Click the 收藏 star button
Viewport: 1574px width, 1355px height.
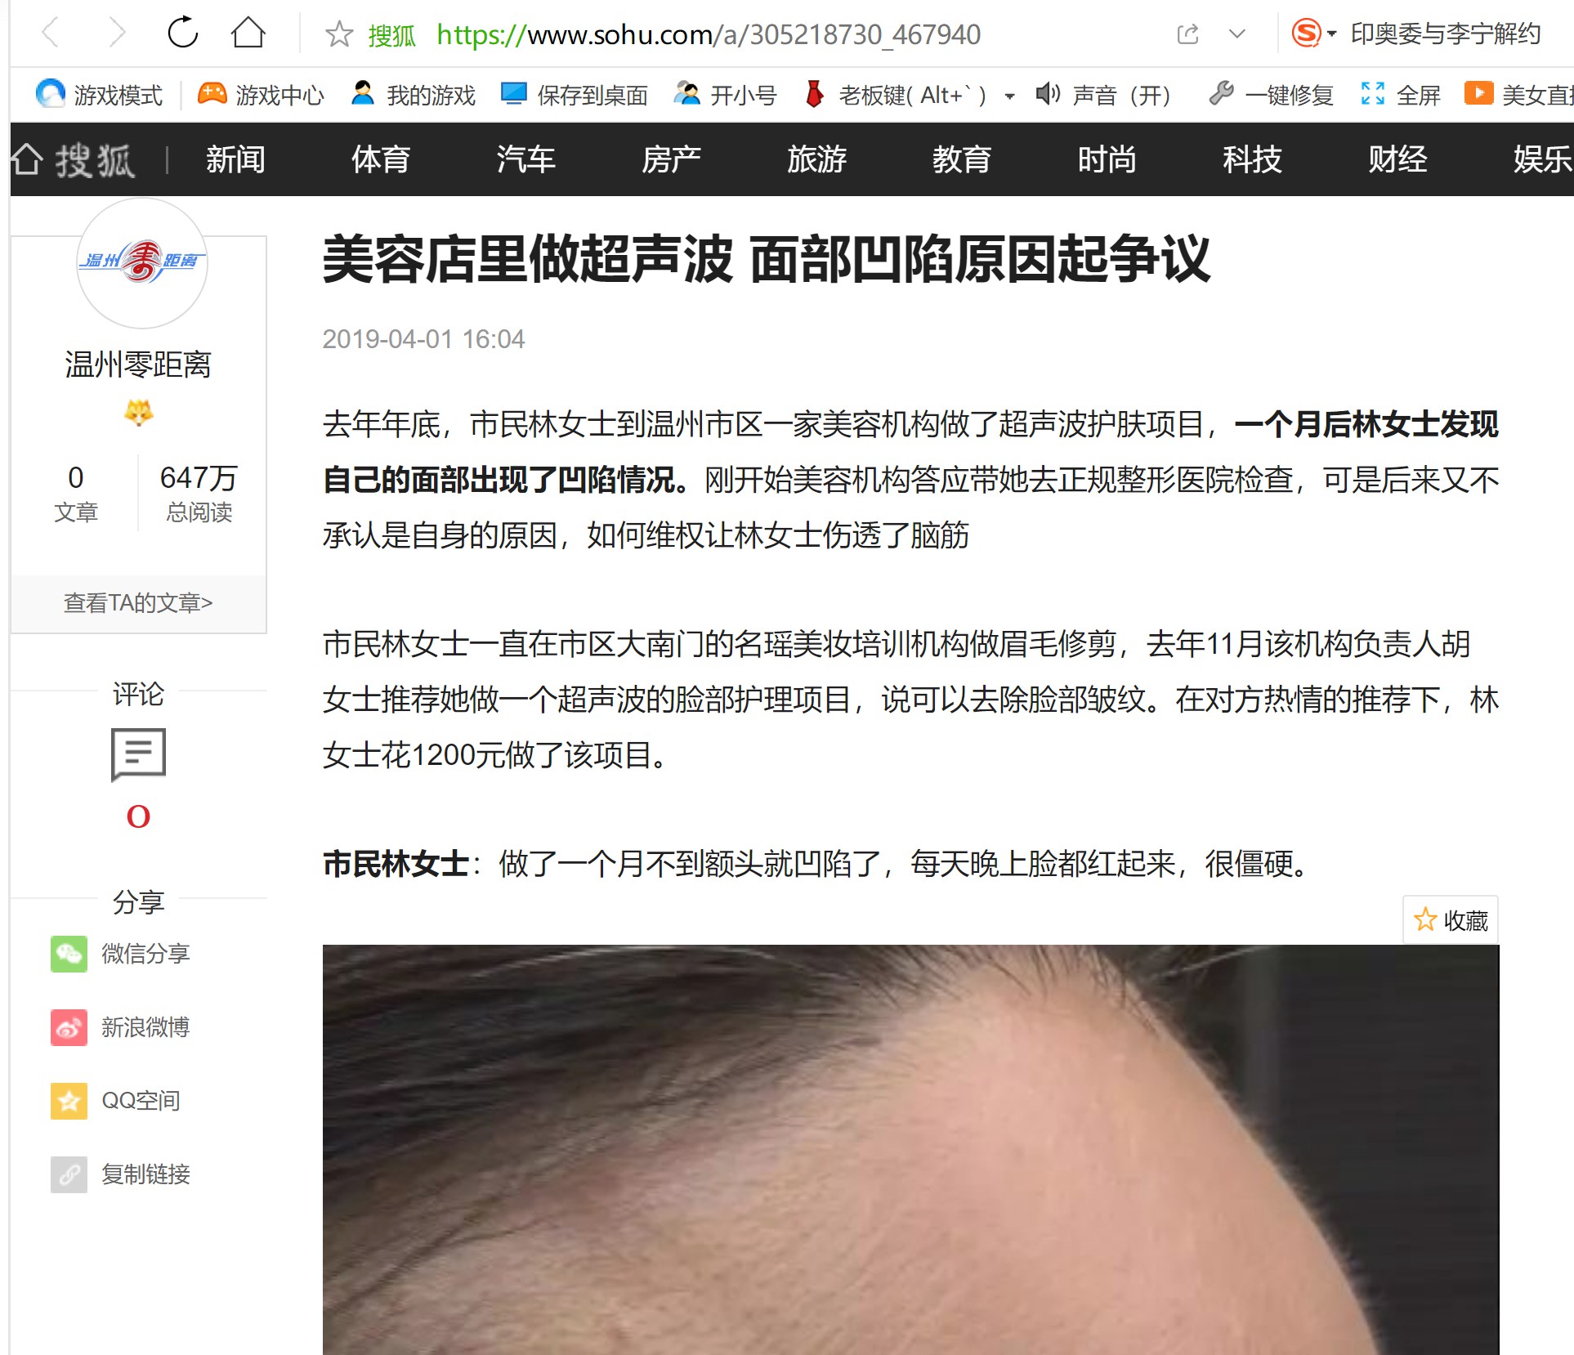[x=1451, y=920]
